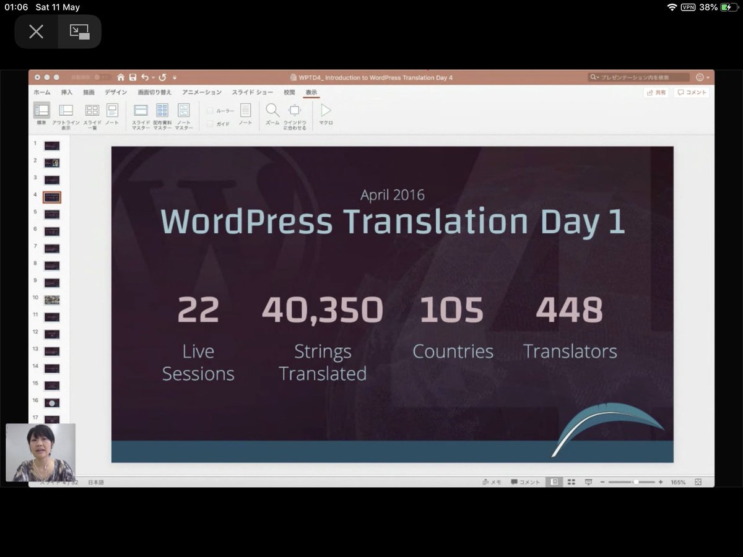Tap the VPN indicator in status bar

[x=688, y=7]
